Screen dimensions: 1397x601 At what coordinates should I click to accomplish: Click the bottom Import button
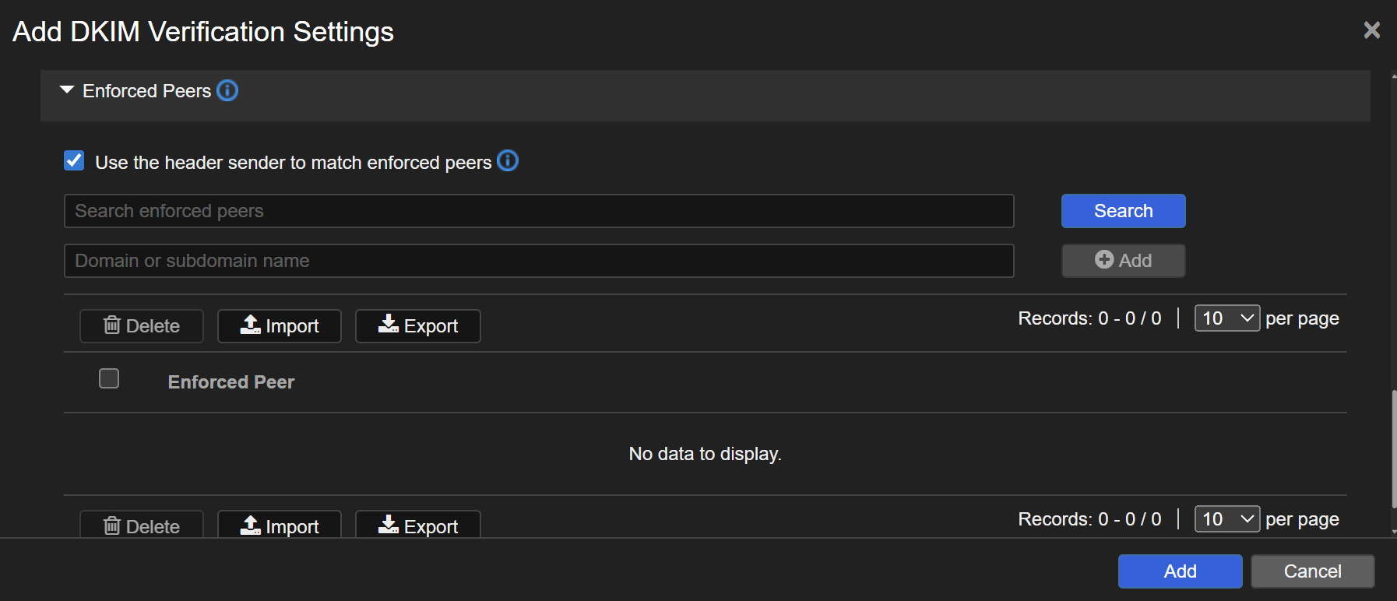280,525
